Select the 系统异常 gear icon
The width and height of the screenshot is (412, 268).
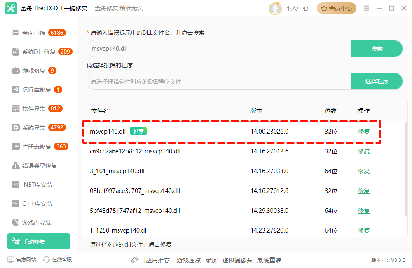coord(16,127)
